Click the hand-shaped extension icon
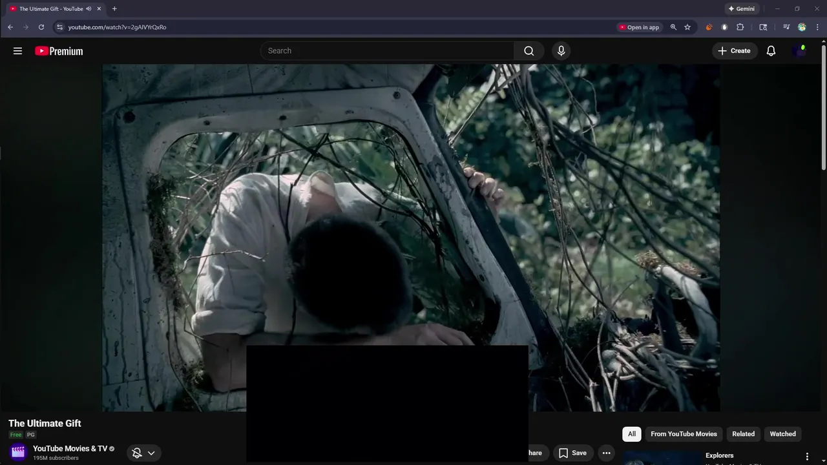 [724, 27]
